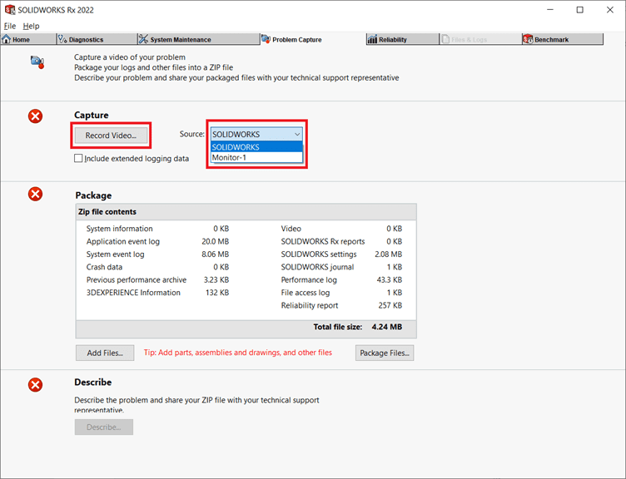The image size is (626, 479).
Task: Select SOLIDWORKS in the Source list
Action: pyautogui.click(x=256, y=146)
